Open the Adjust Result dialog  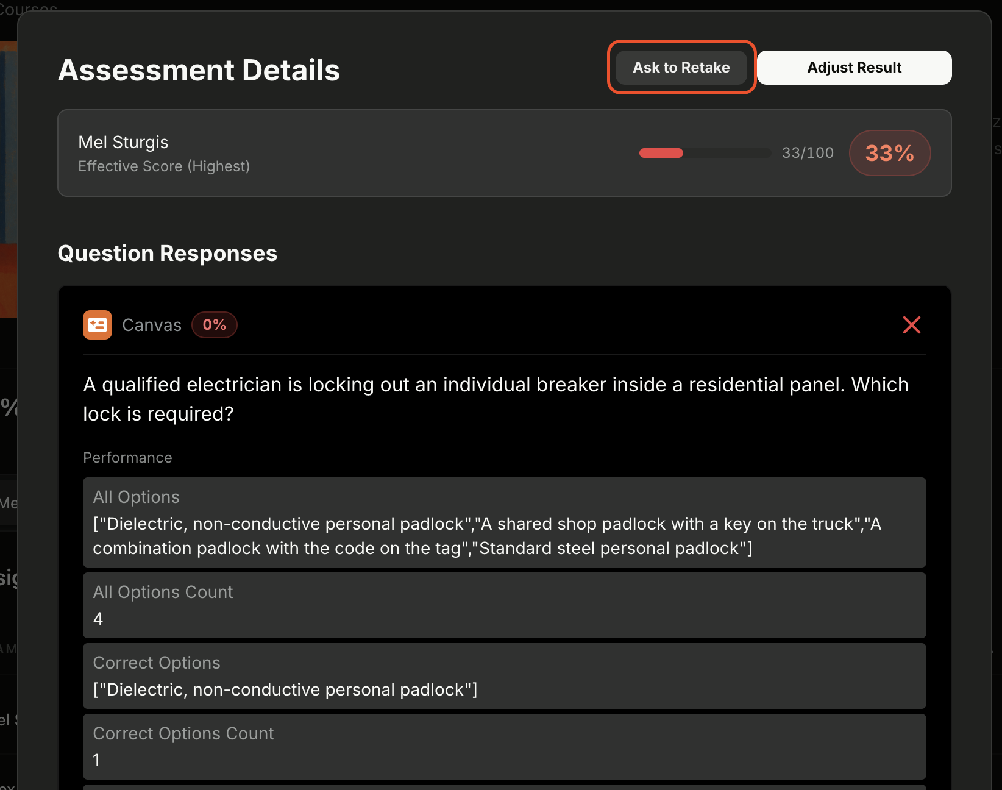tap(854, 68)
